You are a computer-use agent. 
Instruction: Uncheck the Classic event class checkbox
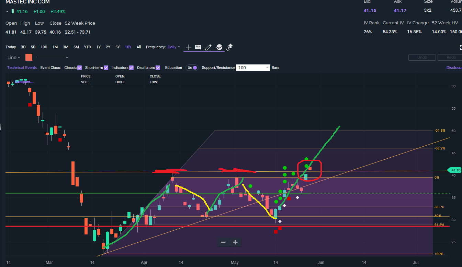pyautogui.click(x=79, y=68)
